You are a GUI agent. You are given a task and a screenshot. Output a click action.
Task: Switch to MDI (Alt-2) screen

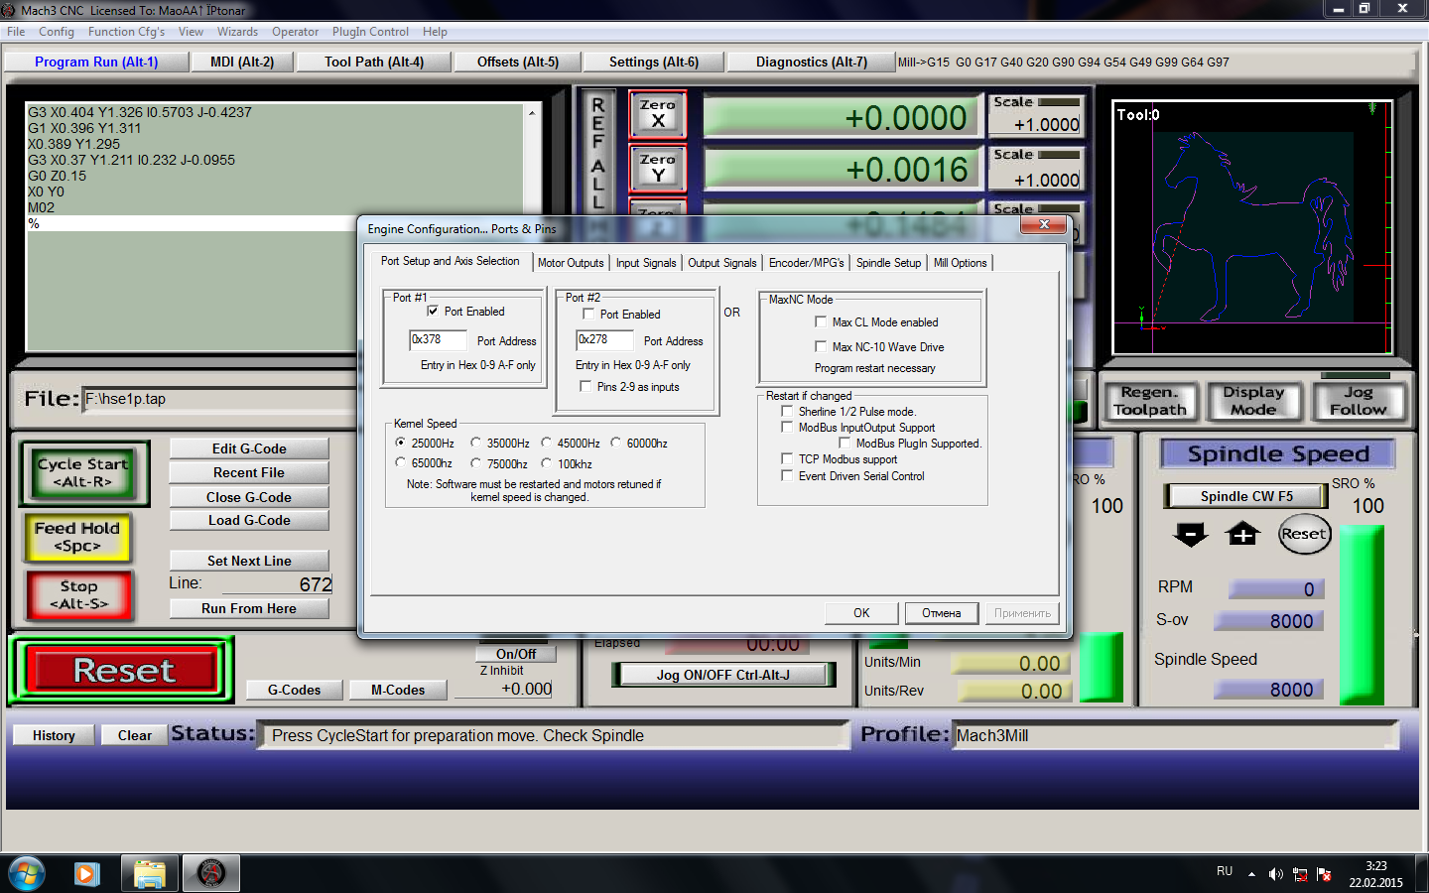coord(242,62)
